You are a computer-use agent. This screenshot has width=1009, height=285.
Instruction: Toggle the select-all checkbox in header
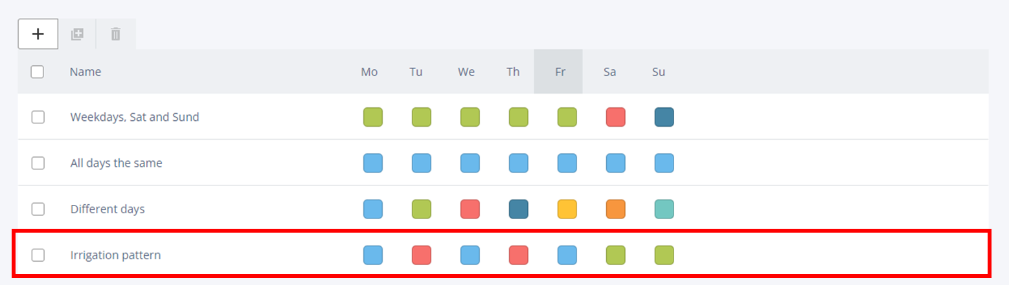(38, 72)
